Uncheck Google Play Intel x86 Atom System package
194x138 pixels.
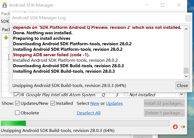coord(16,95)
